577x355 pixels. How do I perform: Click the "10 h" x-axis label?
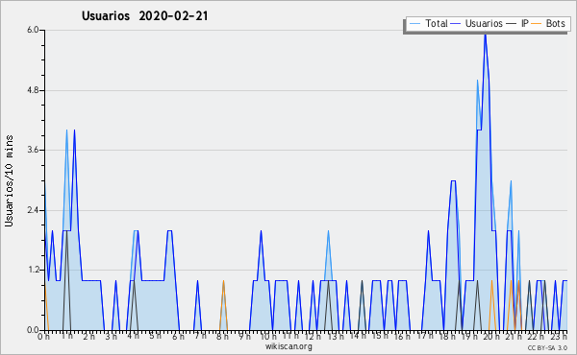(x=268, y=337)
